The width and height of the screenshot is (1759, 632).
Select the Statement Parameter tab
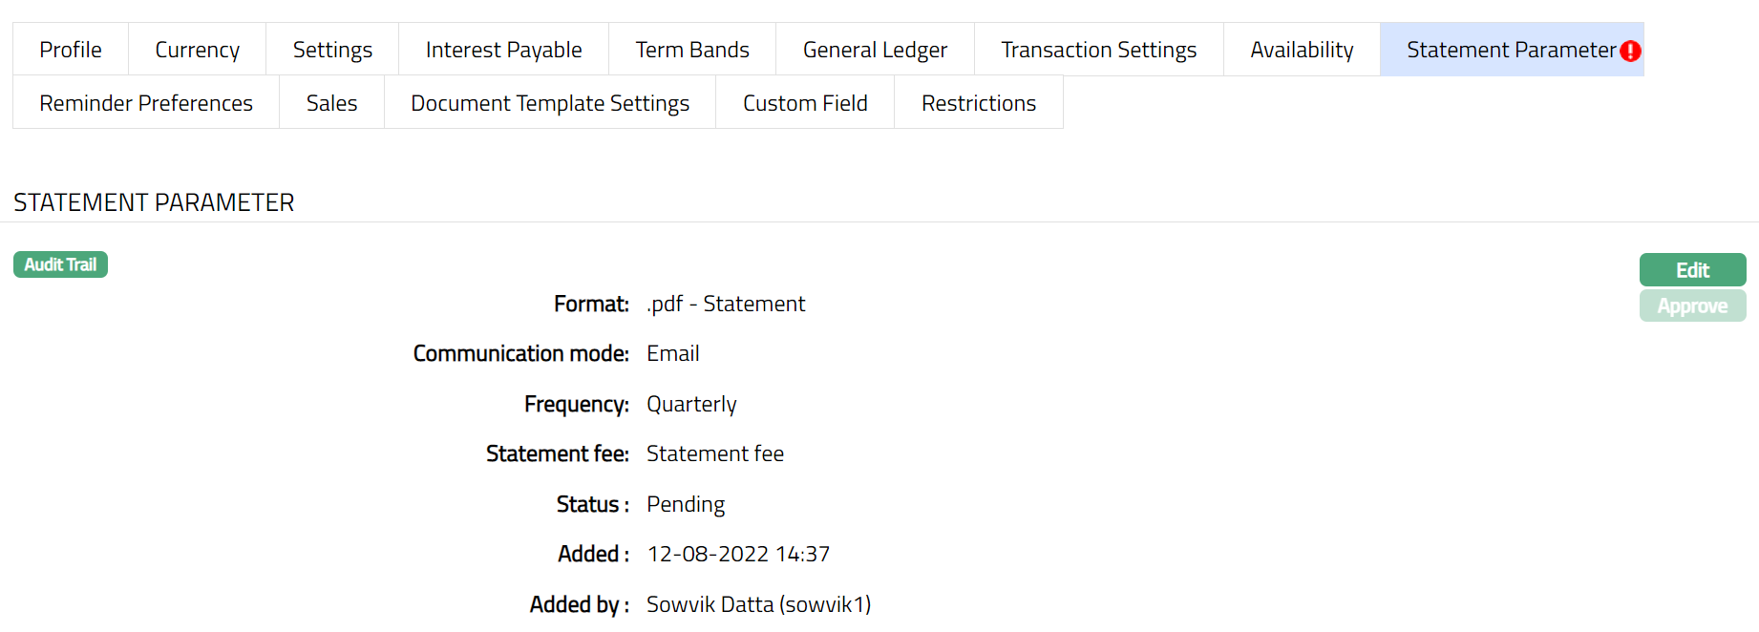[1509, 50]
